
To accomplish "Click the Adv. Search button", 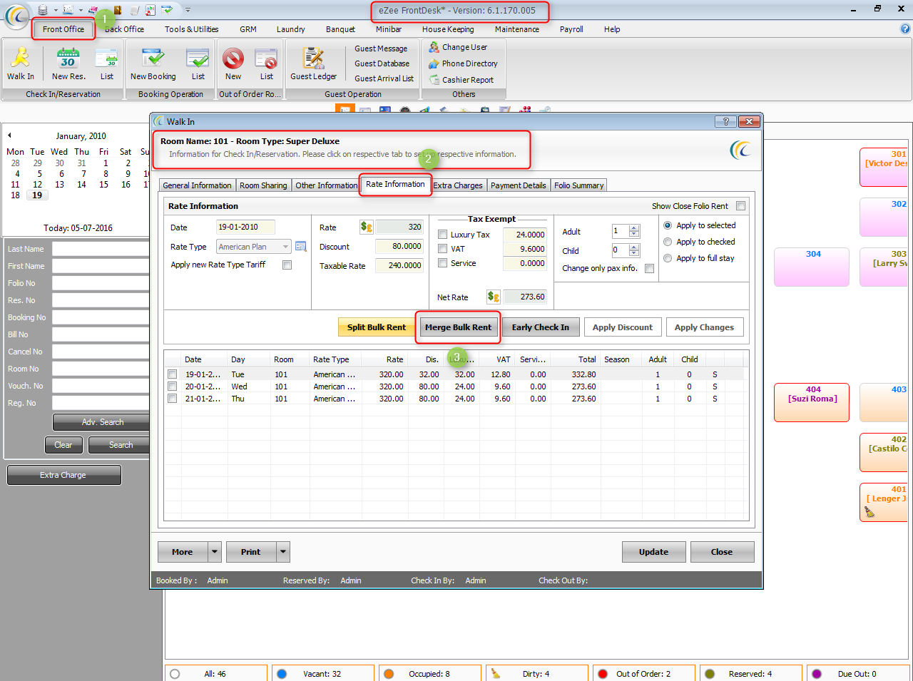I will pos(102,422).
